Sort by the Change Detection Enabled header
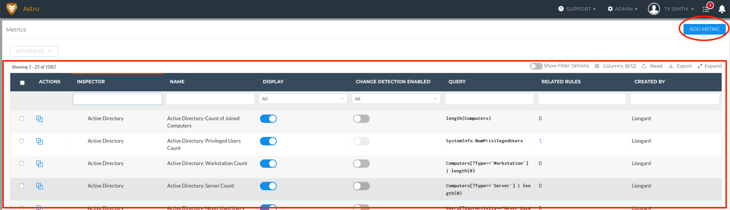This screenshot has height=210, width=730. 393,82
